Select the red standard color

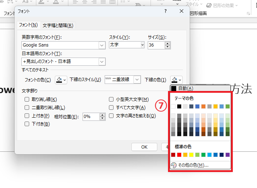179,155
